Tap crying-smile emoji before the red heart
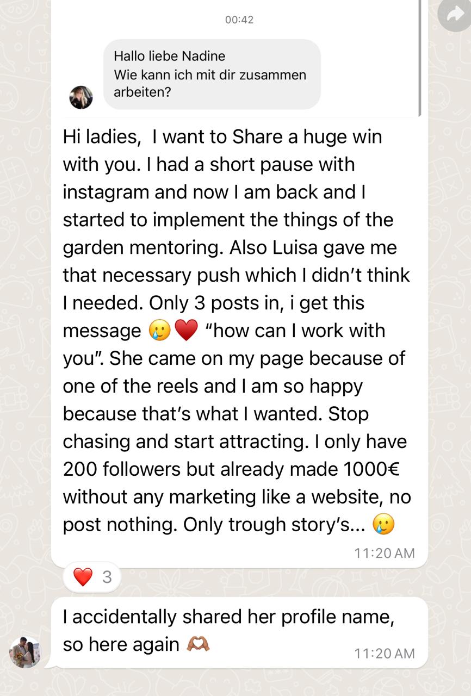Viewport: 471px width, 696px height. click(160, 331)
